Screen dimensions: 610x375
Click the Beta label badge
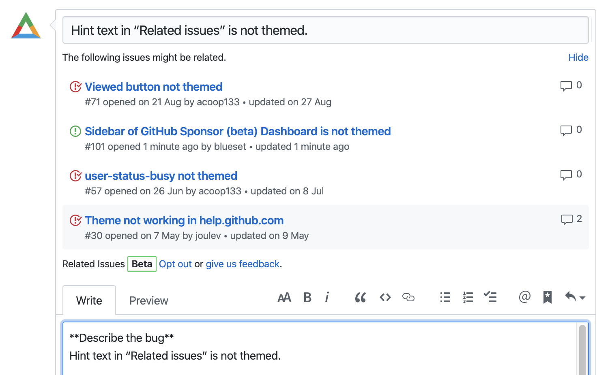point(142,264)
